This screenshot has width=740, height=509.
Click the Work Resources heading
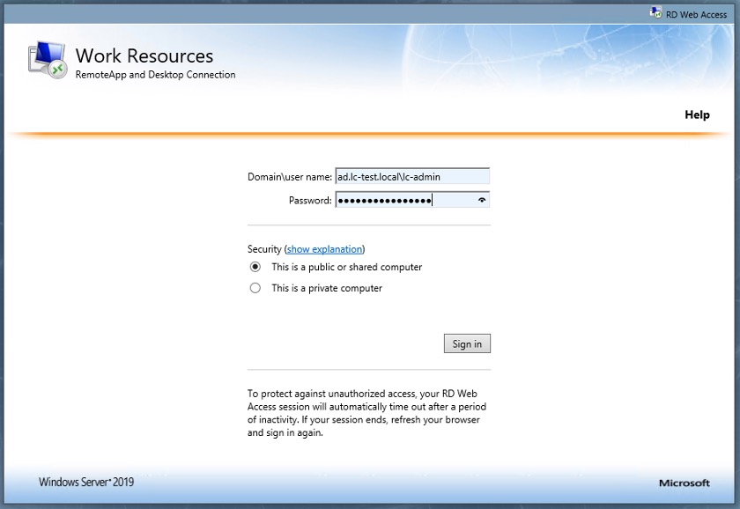144,55
